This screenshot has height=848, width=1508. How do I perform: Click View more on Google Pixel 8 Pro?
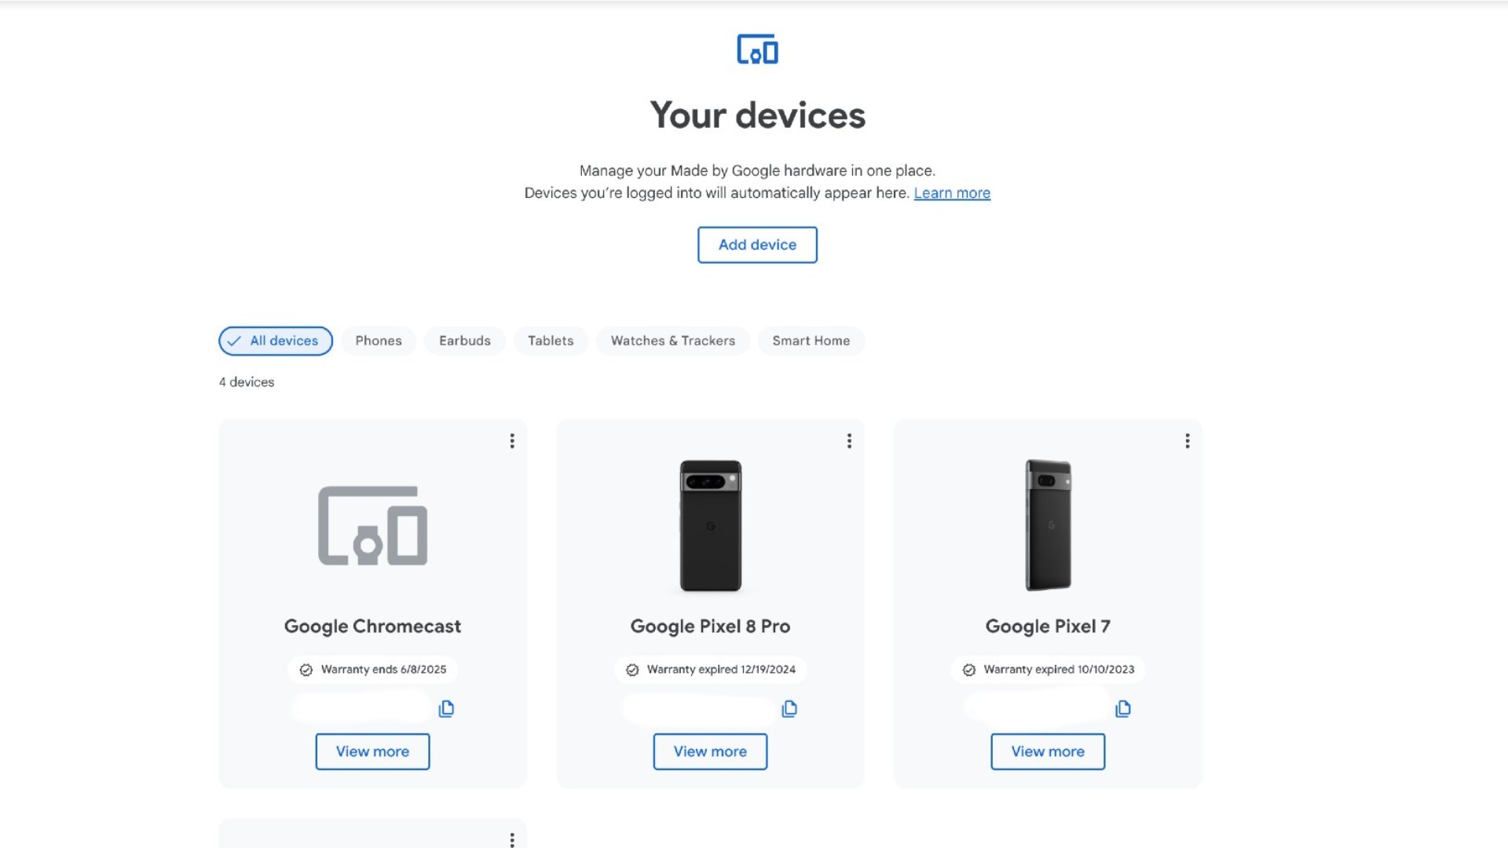tap(709, 751)
